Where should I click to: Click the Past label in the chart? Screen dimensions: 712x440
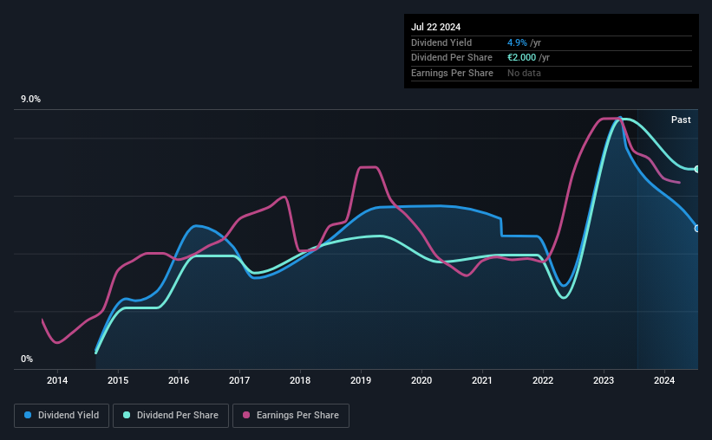[x=681, y=120]
